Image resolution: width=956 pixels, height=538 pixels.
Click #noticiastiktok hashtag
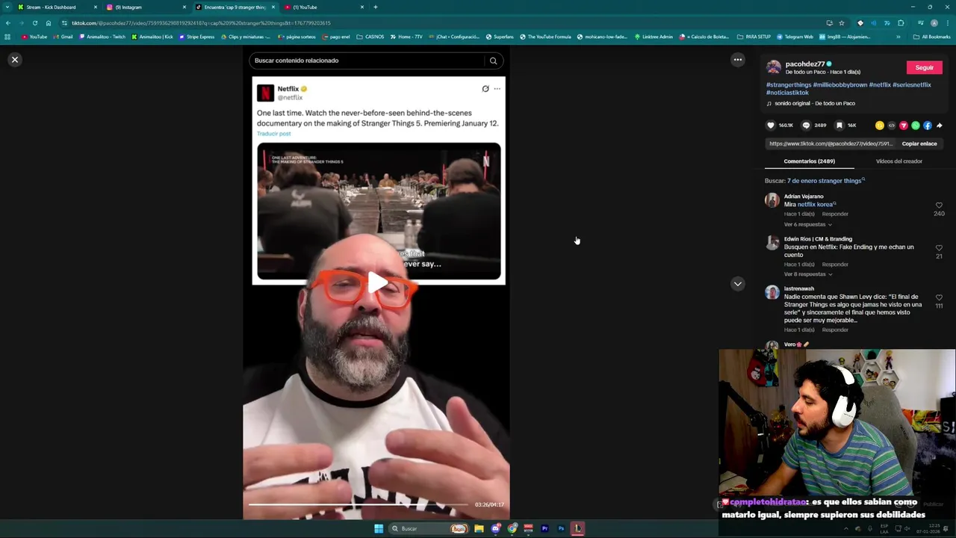[787, 93]
